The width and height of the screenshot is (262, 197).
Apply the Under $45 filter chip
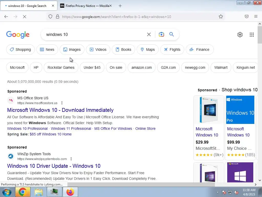(x=92, y=67)
